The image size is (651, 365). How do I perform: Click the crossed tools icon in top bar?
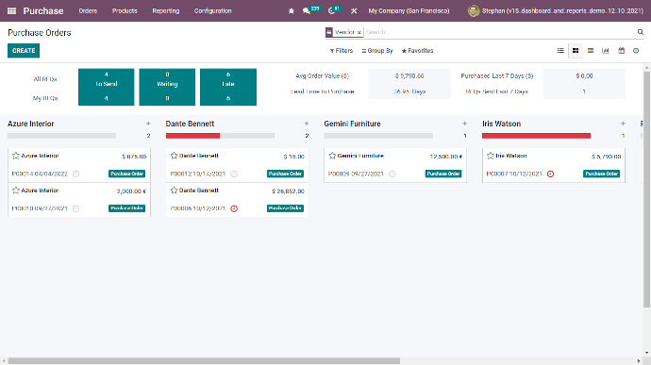click(x=354, y=11)
